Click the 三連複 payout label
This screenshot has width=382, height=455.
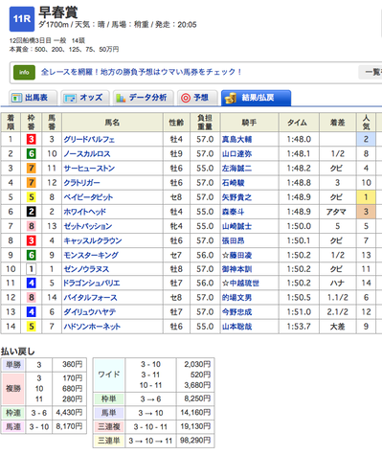109,426
